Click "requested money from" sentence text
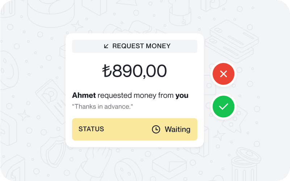The width and height of the screenshot is (290, 181). (x=135, y=96)
